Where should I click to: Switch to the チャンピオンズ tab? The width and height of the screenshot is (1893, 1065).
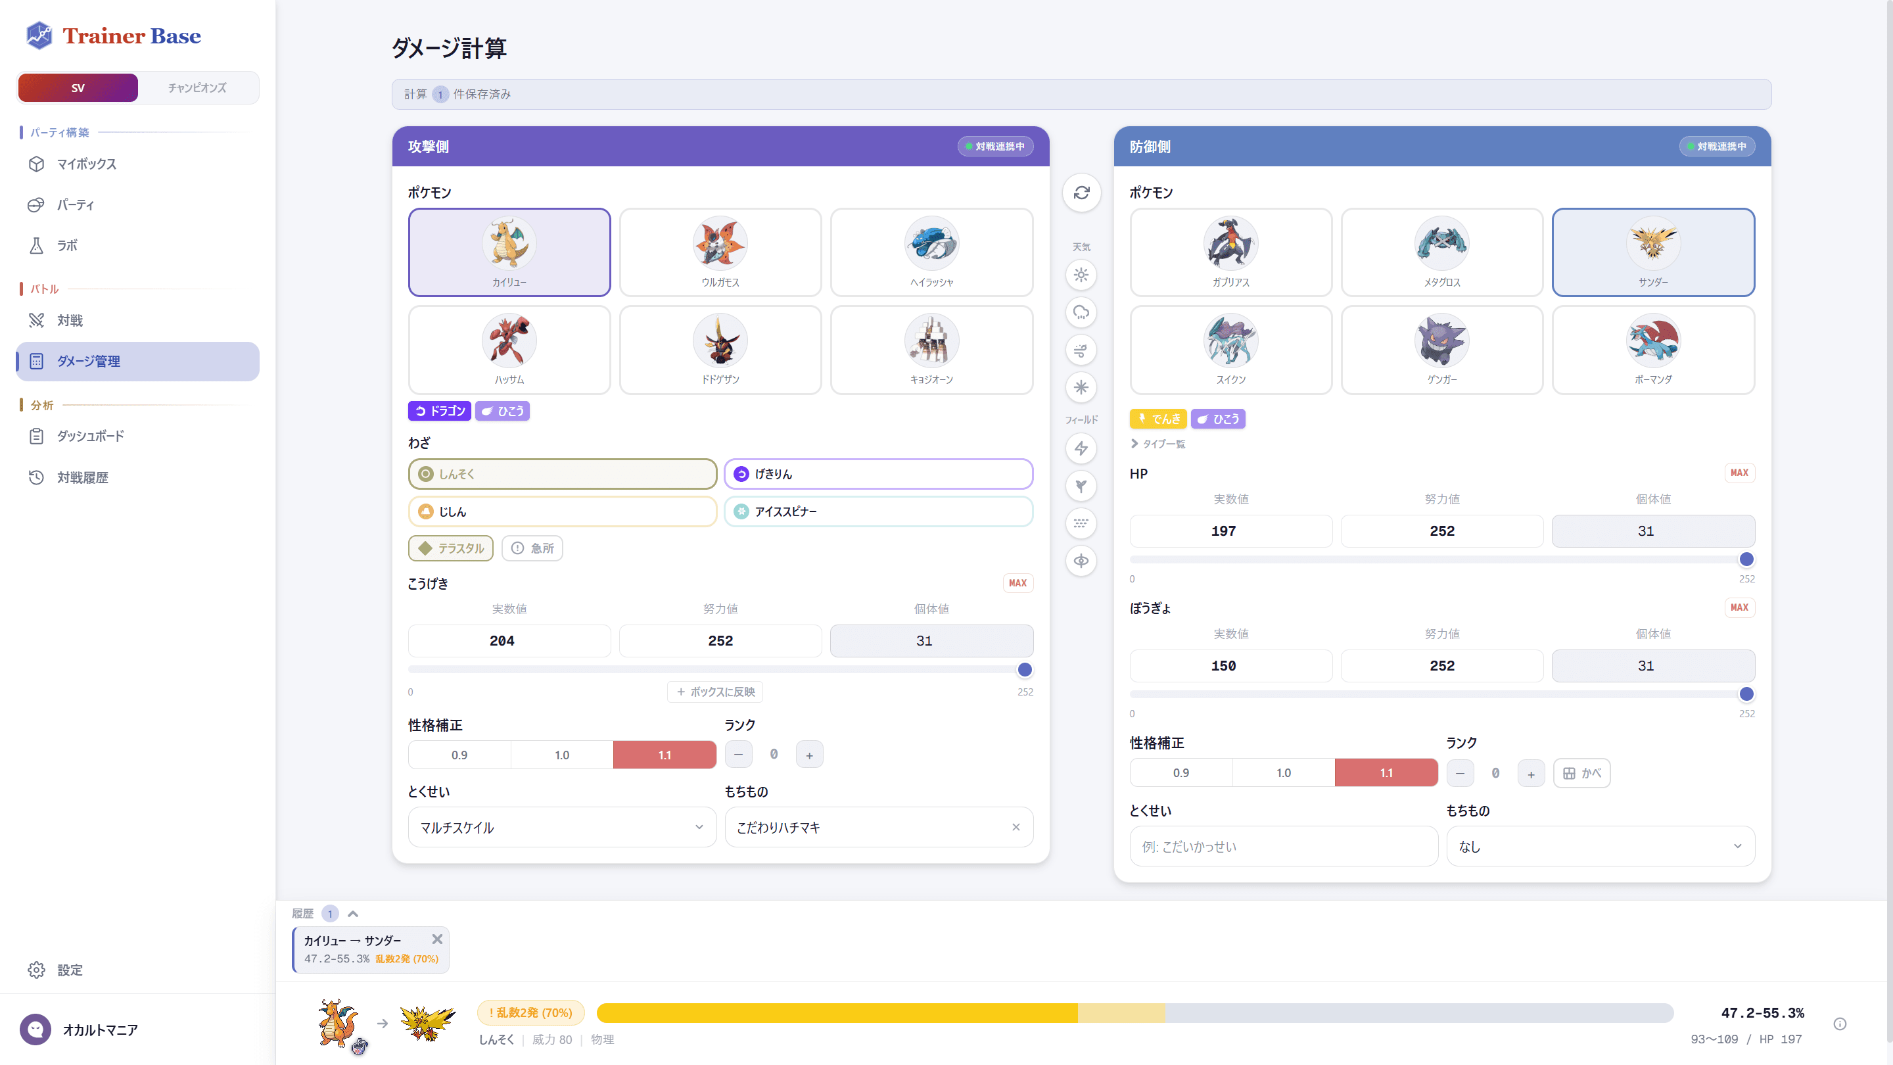pyautogui.click(x=197, y=87)
